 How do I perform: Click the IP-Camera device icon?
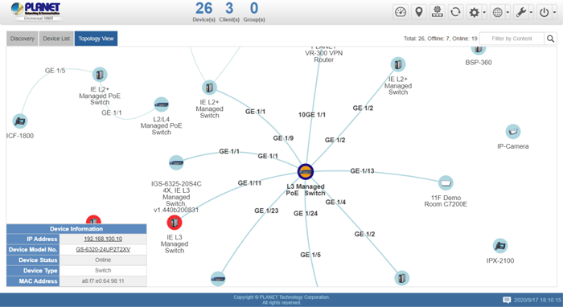point(513,132)
